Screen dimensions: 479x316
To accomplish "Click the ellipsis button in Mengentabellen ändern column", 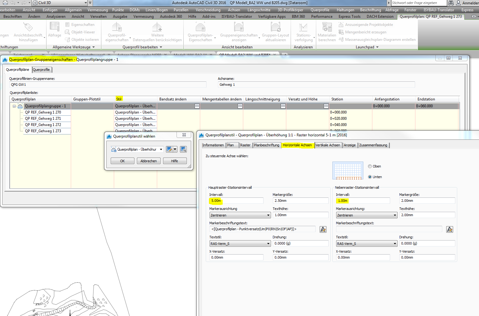I will 240,106.
